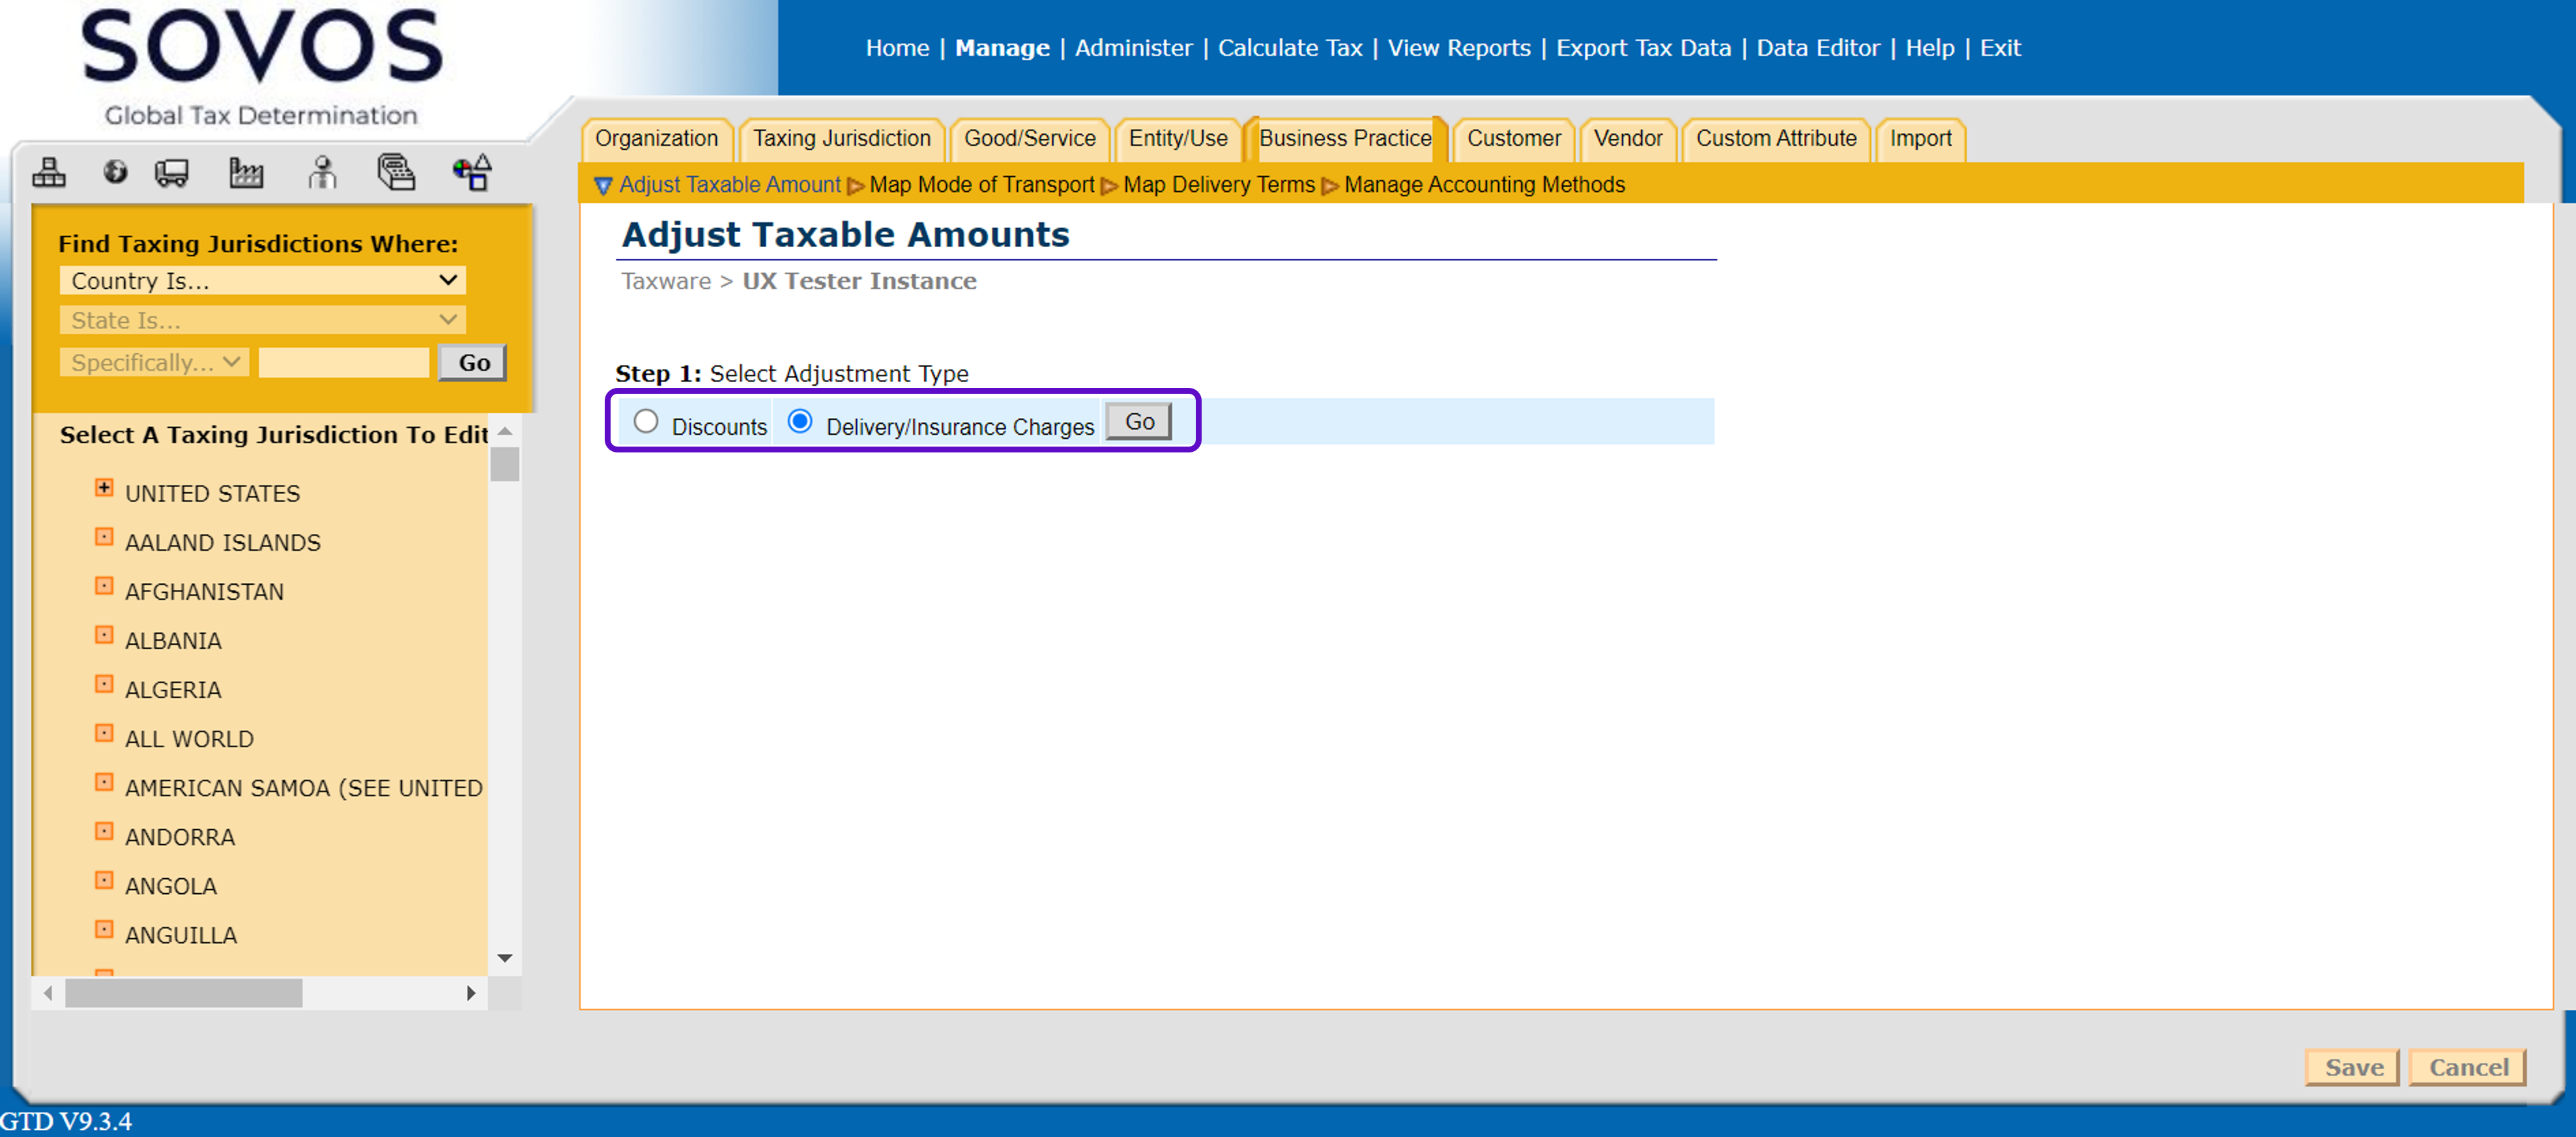Click the factory building icon

pos(245,173)
